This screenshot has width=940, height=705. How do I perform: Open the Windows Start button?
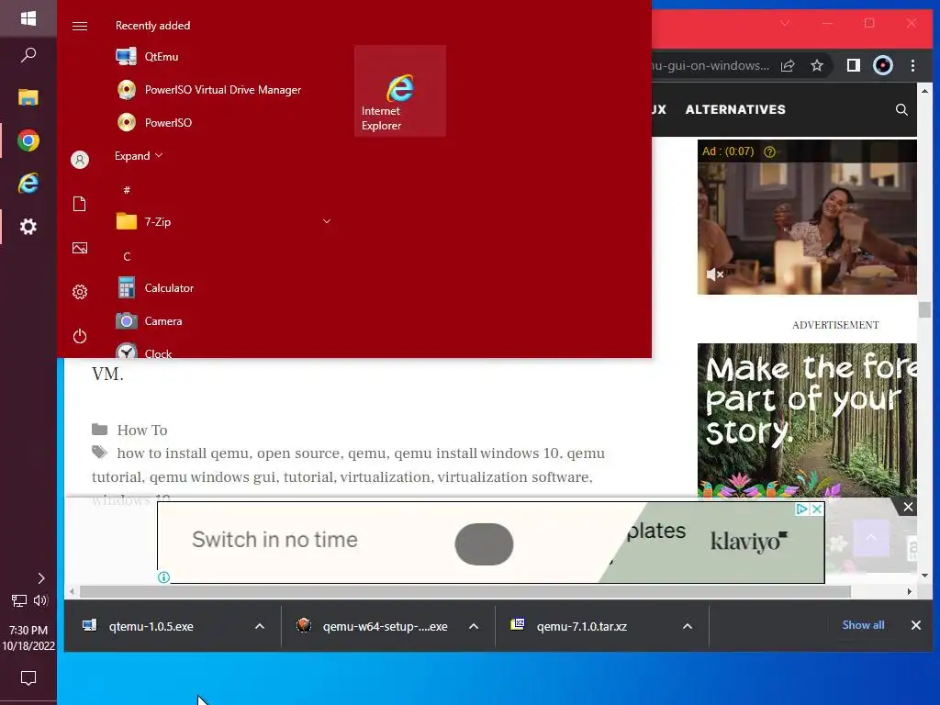28,18
